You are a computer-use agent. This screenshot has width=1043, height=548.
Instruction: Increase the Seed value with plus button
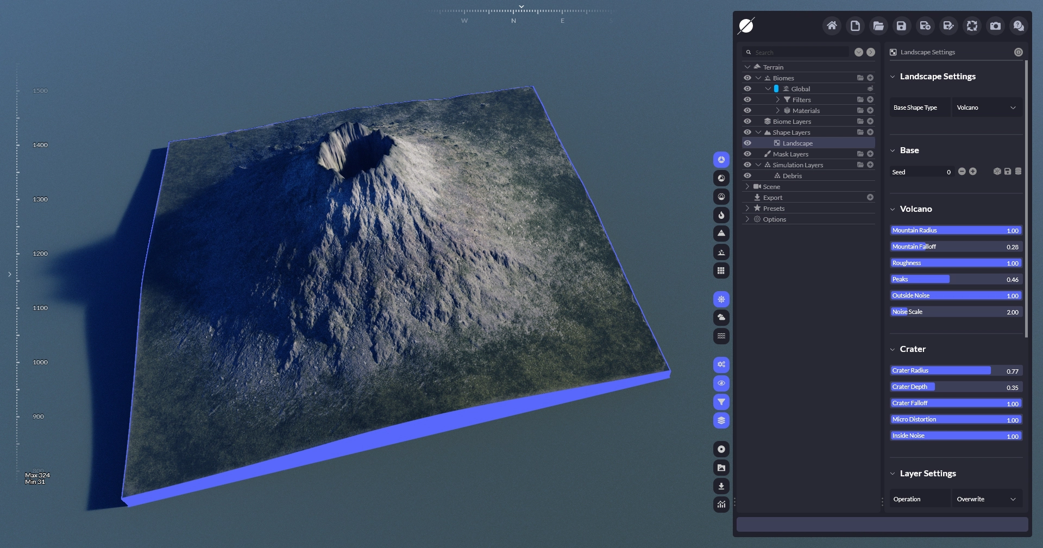(x=973, y=172)
